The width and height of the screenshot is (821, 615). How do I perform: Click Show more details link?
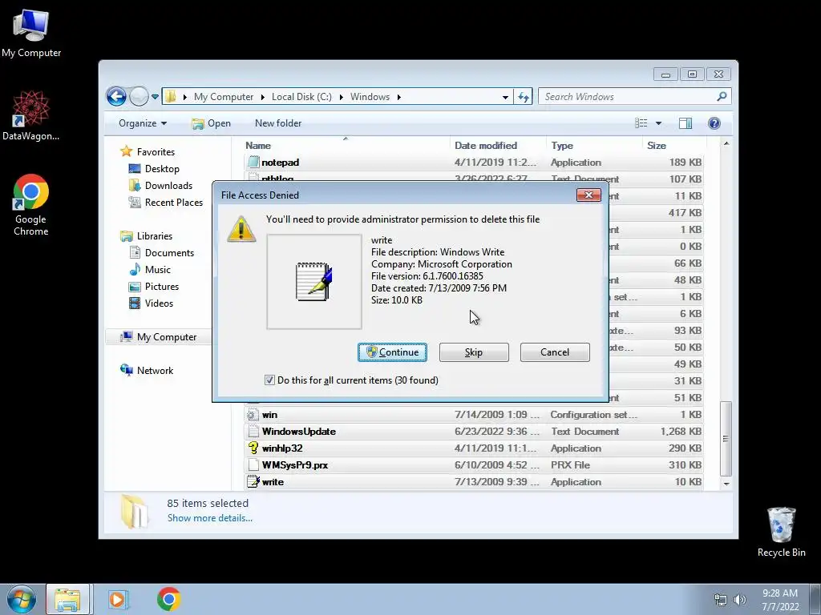(x=210, y=518)
